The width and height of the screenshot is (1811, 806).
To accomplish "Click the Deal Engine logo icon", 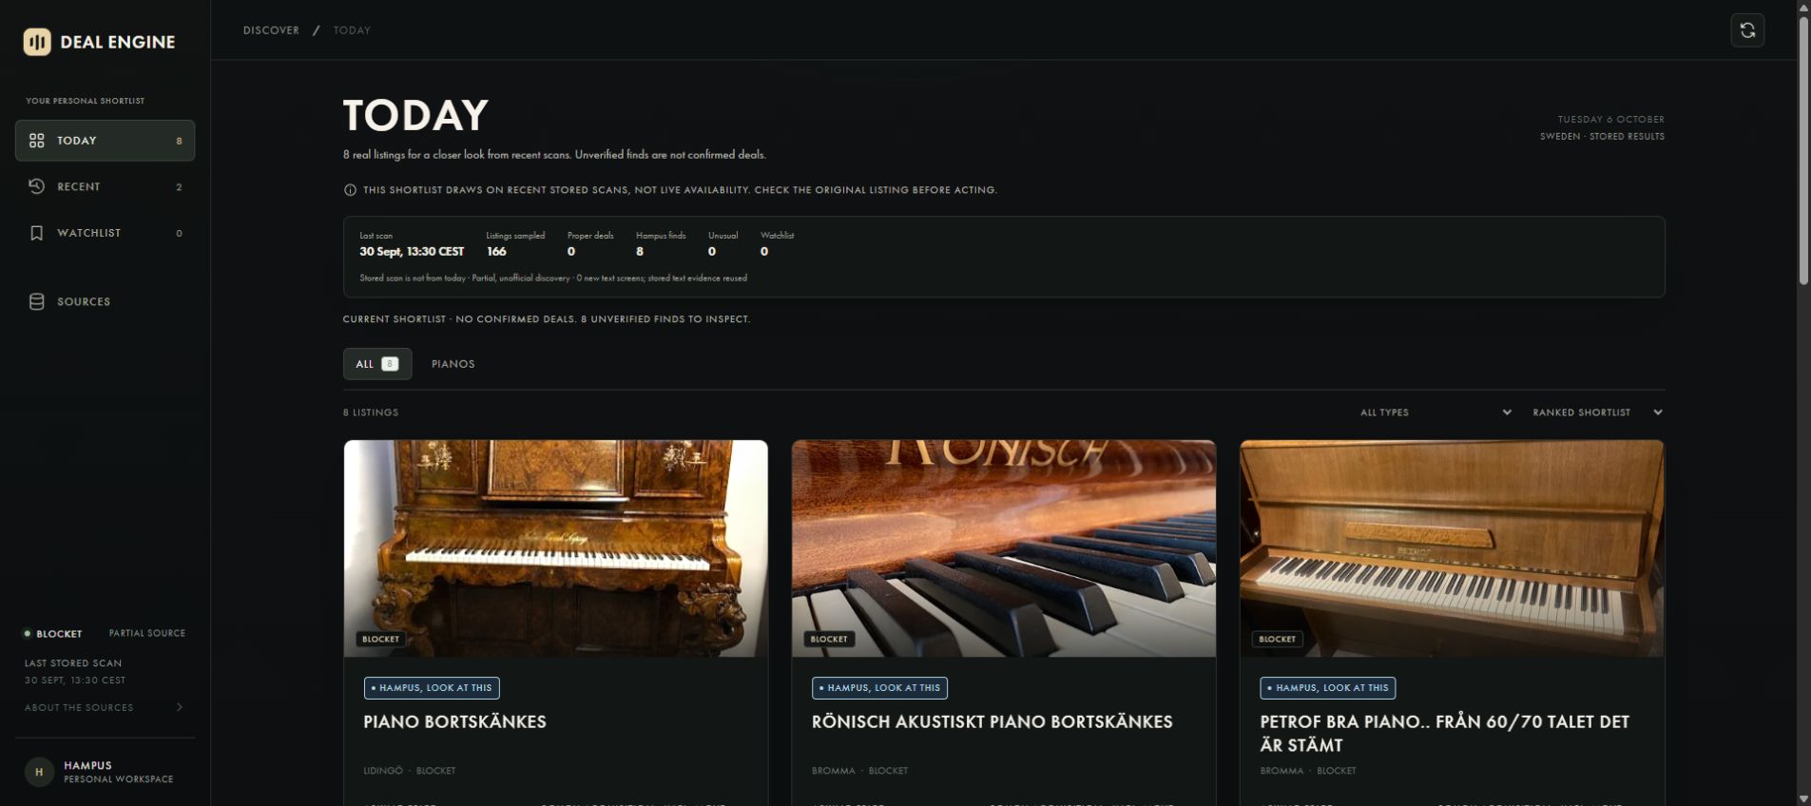I will pos(37,42).
